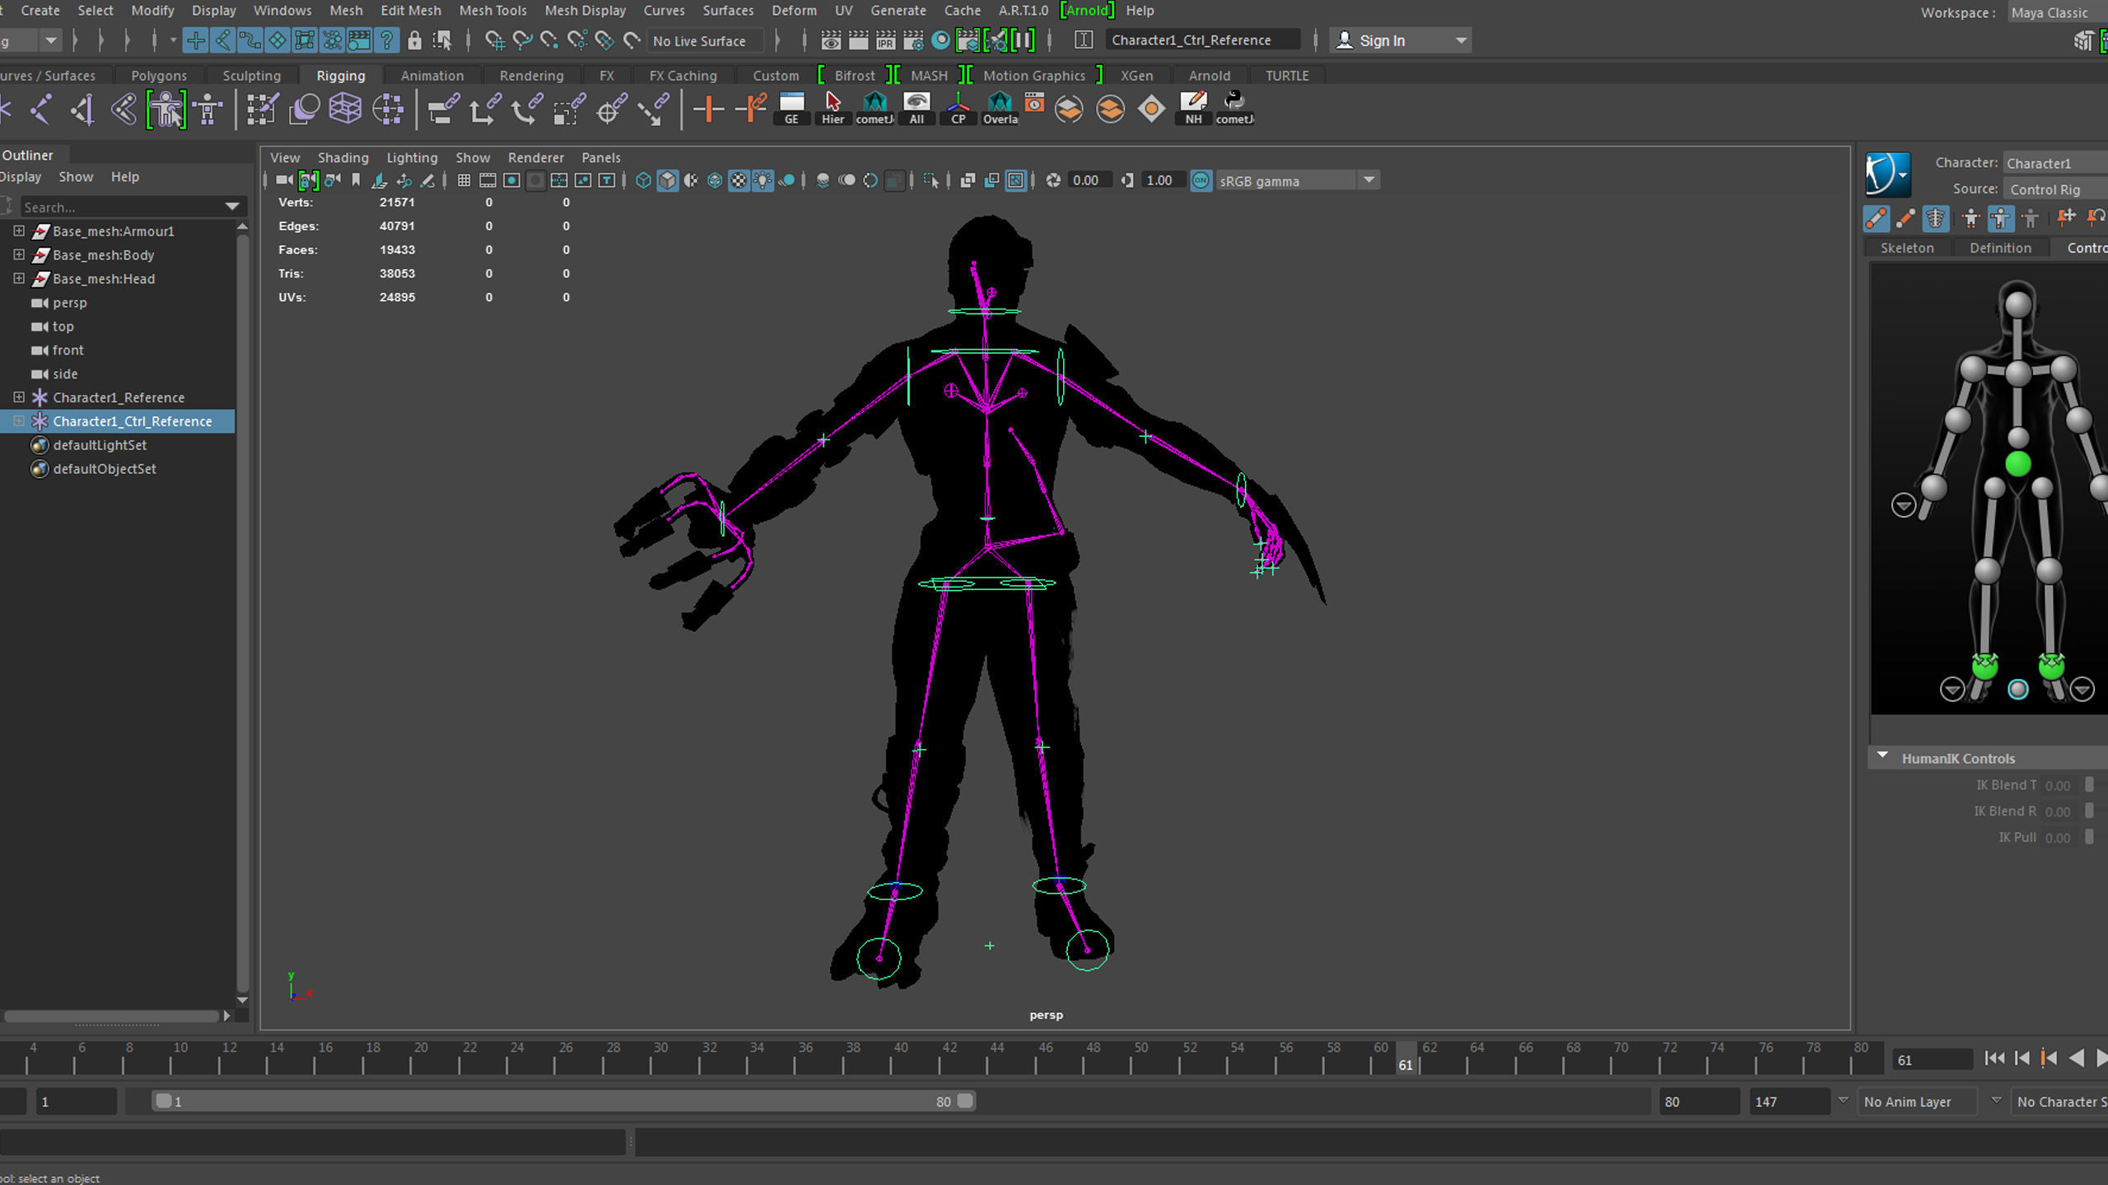Open the Outliner Show menu

pos(76,177)
